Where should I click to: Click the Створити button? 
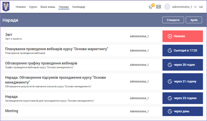(x=173, y=20)
